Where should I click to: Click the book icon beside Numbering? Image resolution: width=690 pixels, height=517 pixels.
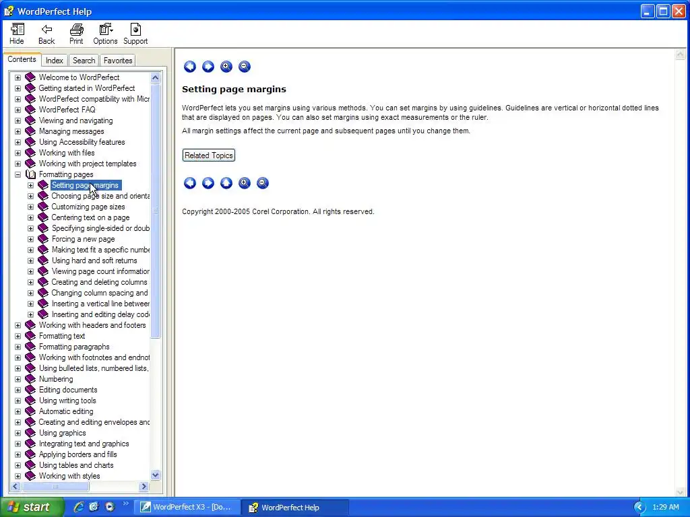coord(30,379)
